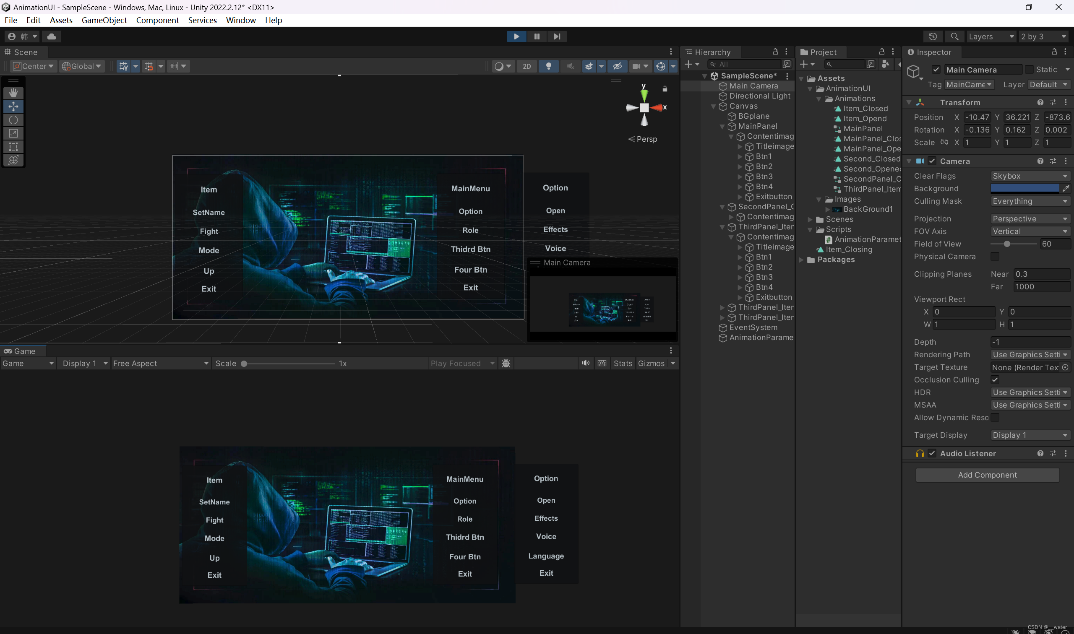Image resolution: width=1074 pixels, height=634 pixels.
Task: Select the Scale tool
Action: point(13,133)
